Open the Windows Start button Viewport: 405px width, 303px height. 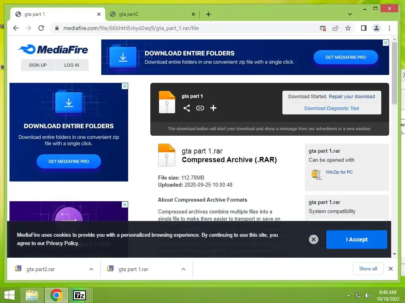click(x=9, y=295)
